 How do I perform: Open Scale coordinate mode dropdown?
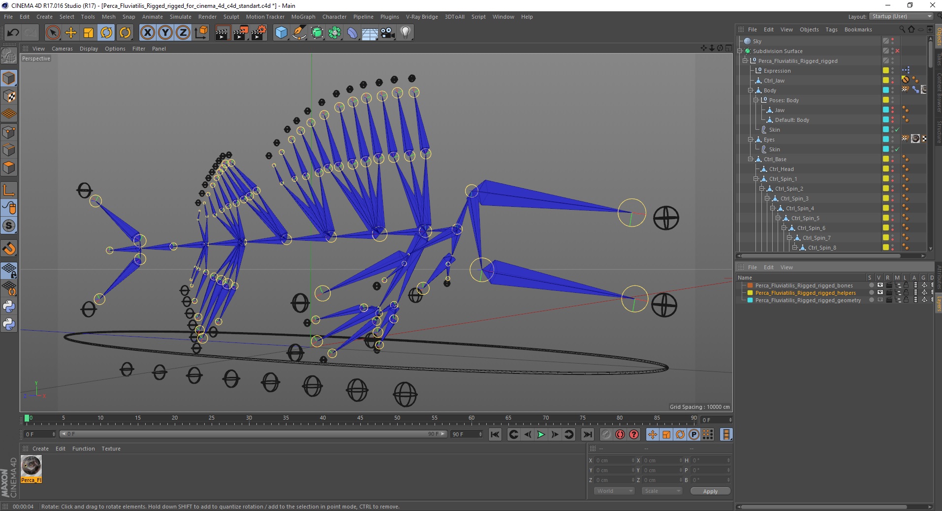tap(661, 491)
